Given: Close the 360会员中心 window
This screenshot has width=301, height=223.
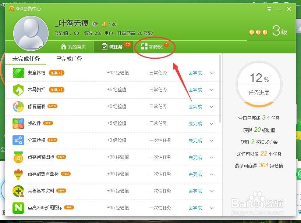Looking at the screenshot, I should (x=289, y=9).
